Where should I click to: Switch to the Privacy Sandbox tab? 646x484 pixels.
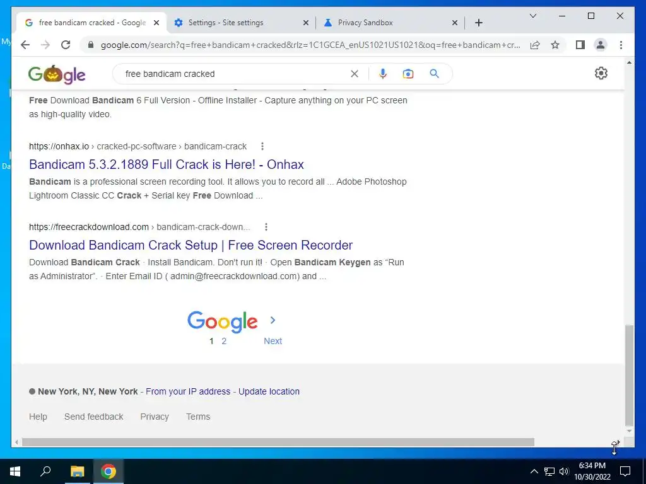tap(390, 23)
